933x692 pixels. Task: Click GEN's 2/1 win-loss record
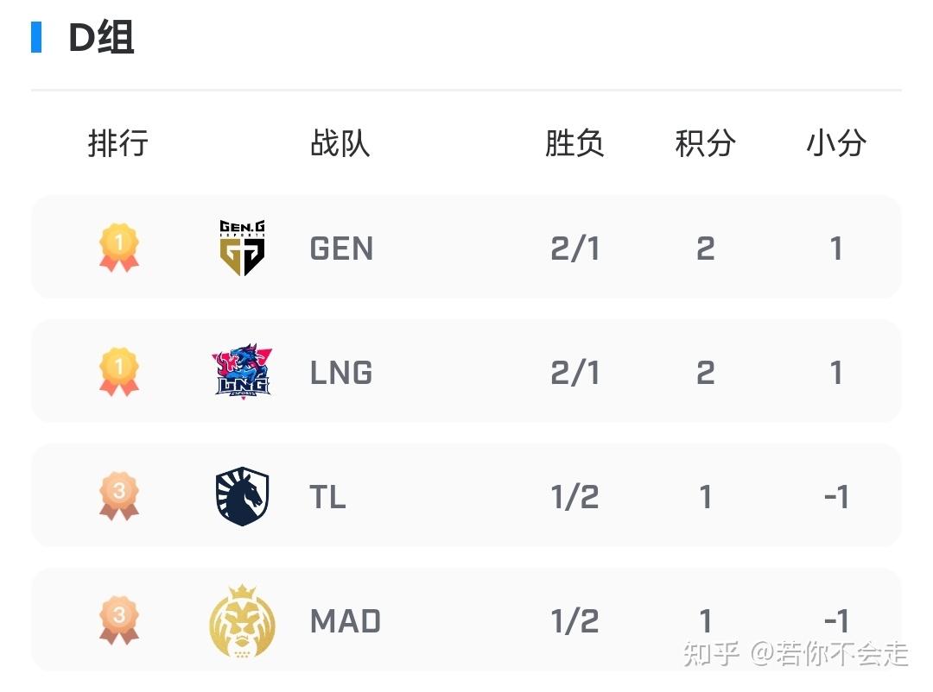tap(574, 248)
